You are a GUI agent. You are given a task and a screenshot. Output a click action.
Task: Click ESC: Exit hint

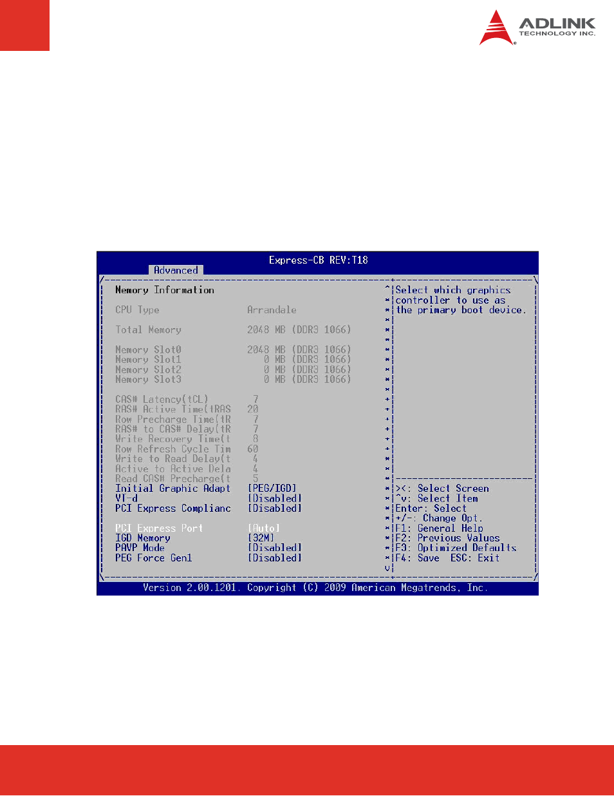[x=475, y=558]
